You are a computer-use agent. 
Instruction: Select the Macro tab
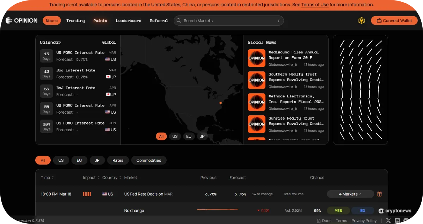click(52, 21)
